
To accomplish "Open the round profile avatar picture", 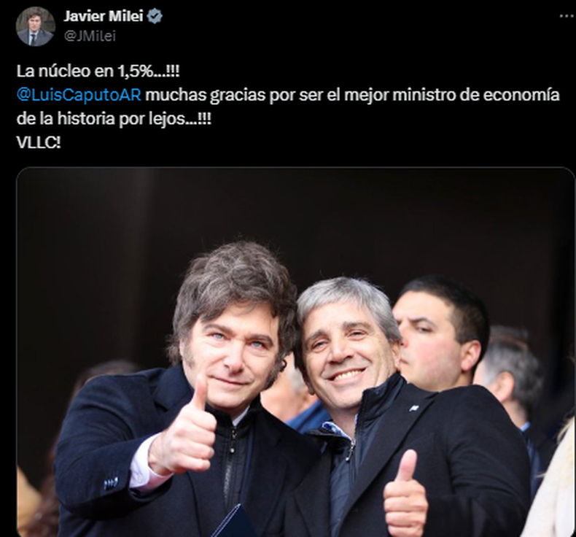I will click(x=36, y=26).
